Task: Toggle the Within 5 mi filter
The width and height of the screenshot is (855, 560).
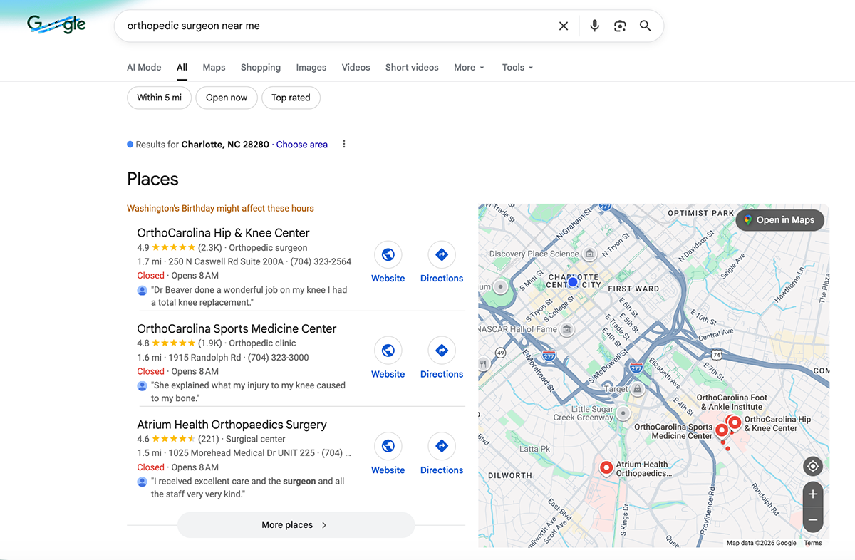Action: coord(159,98)
